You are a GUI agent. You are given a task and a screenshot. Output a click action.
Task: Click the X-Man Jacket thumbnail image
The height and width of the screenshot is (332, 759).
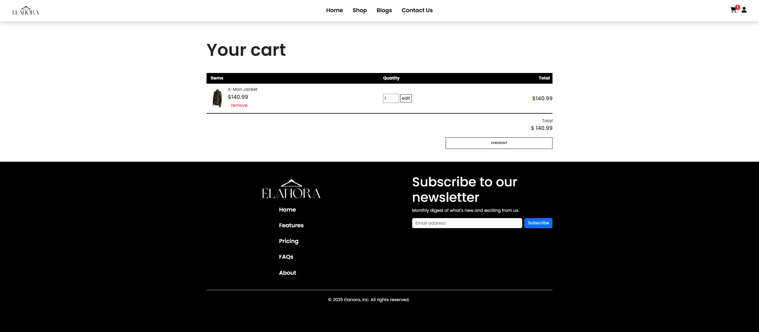pos(217,98)
